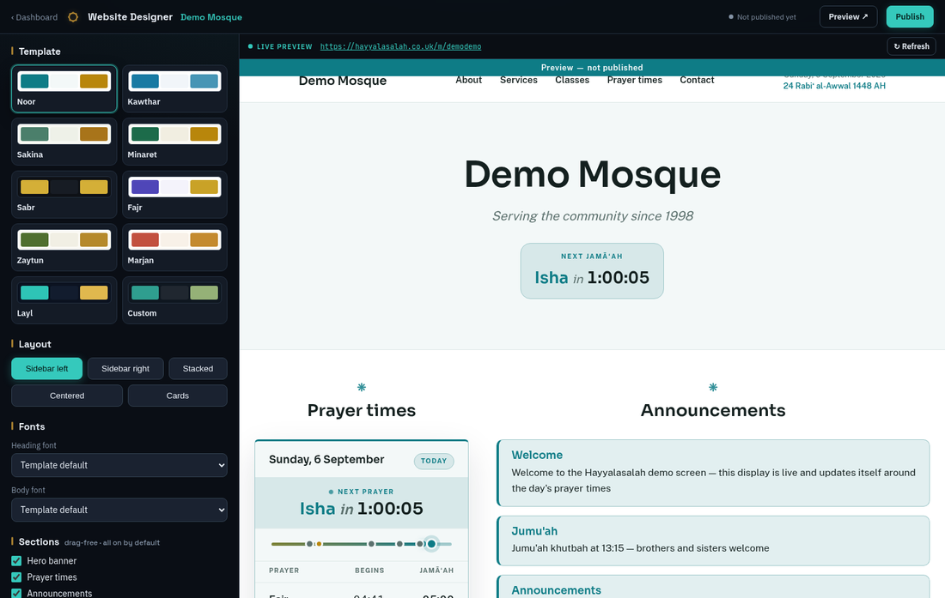This screenshot has width=945, height=598.
Task: Click the TODAY badge in prayer card
Action: tap(434, 461)
